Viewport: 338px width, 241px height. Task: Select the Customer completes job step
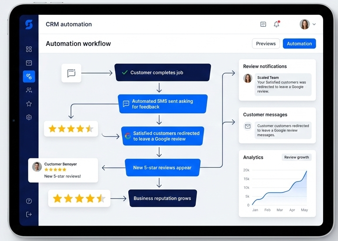coord(162,73)
